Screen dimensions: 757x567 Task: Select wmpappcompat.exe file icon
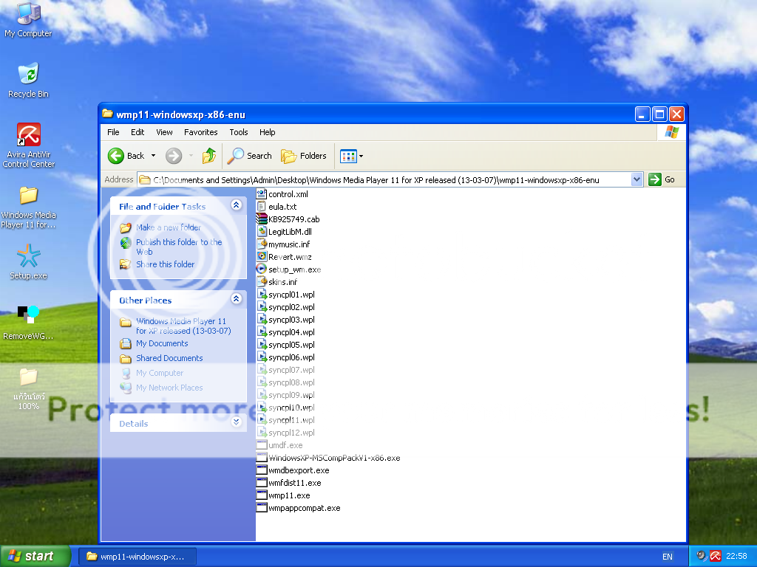(x=262, y=508)
